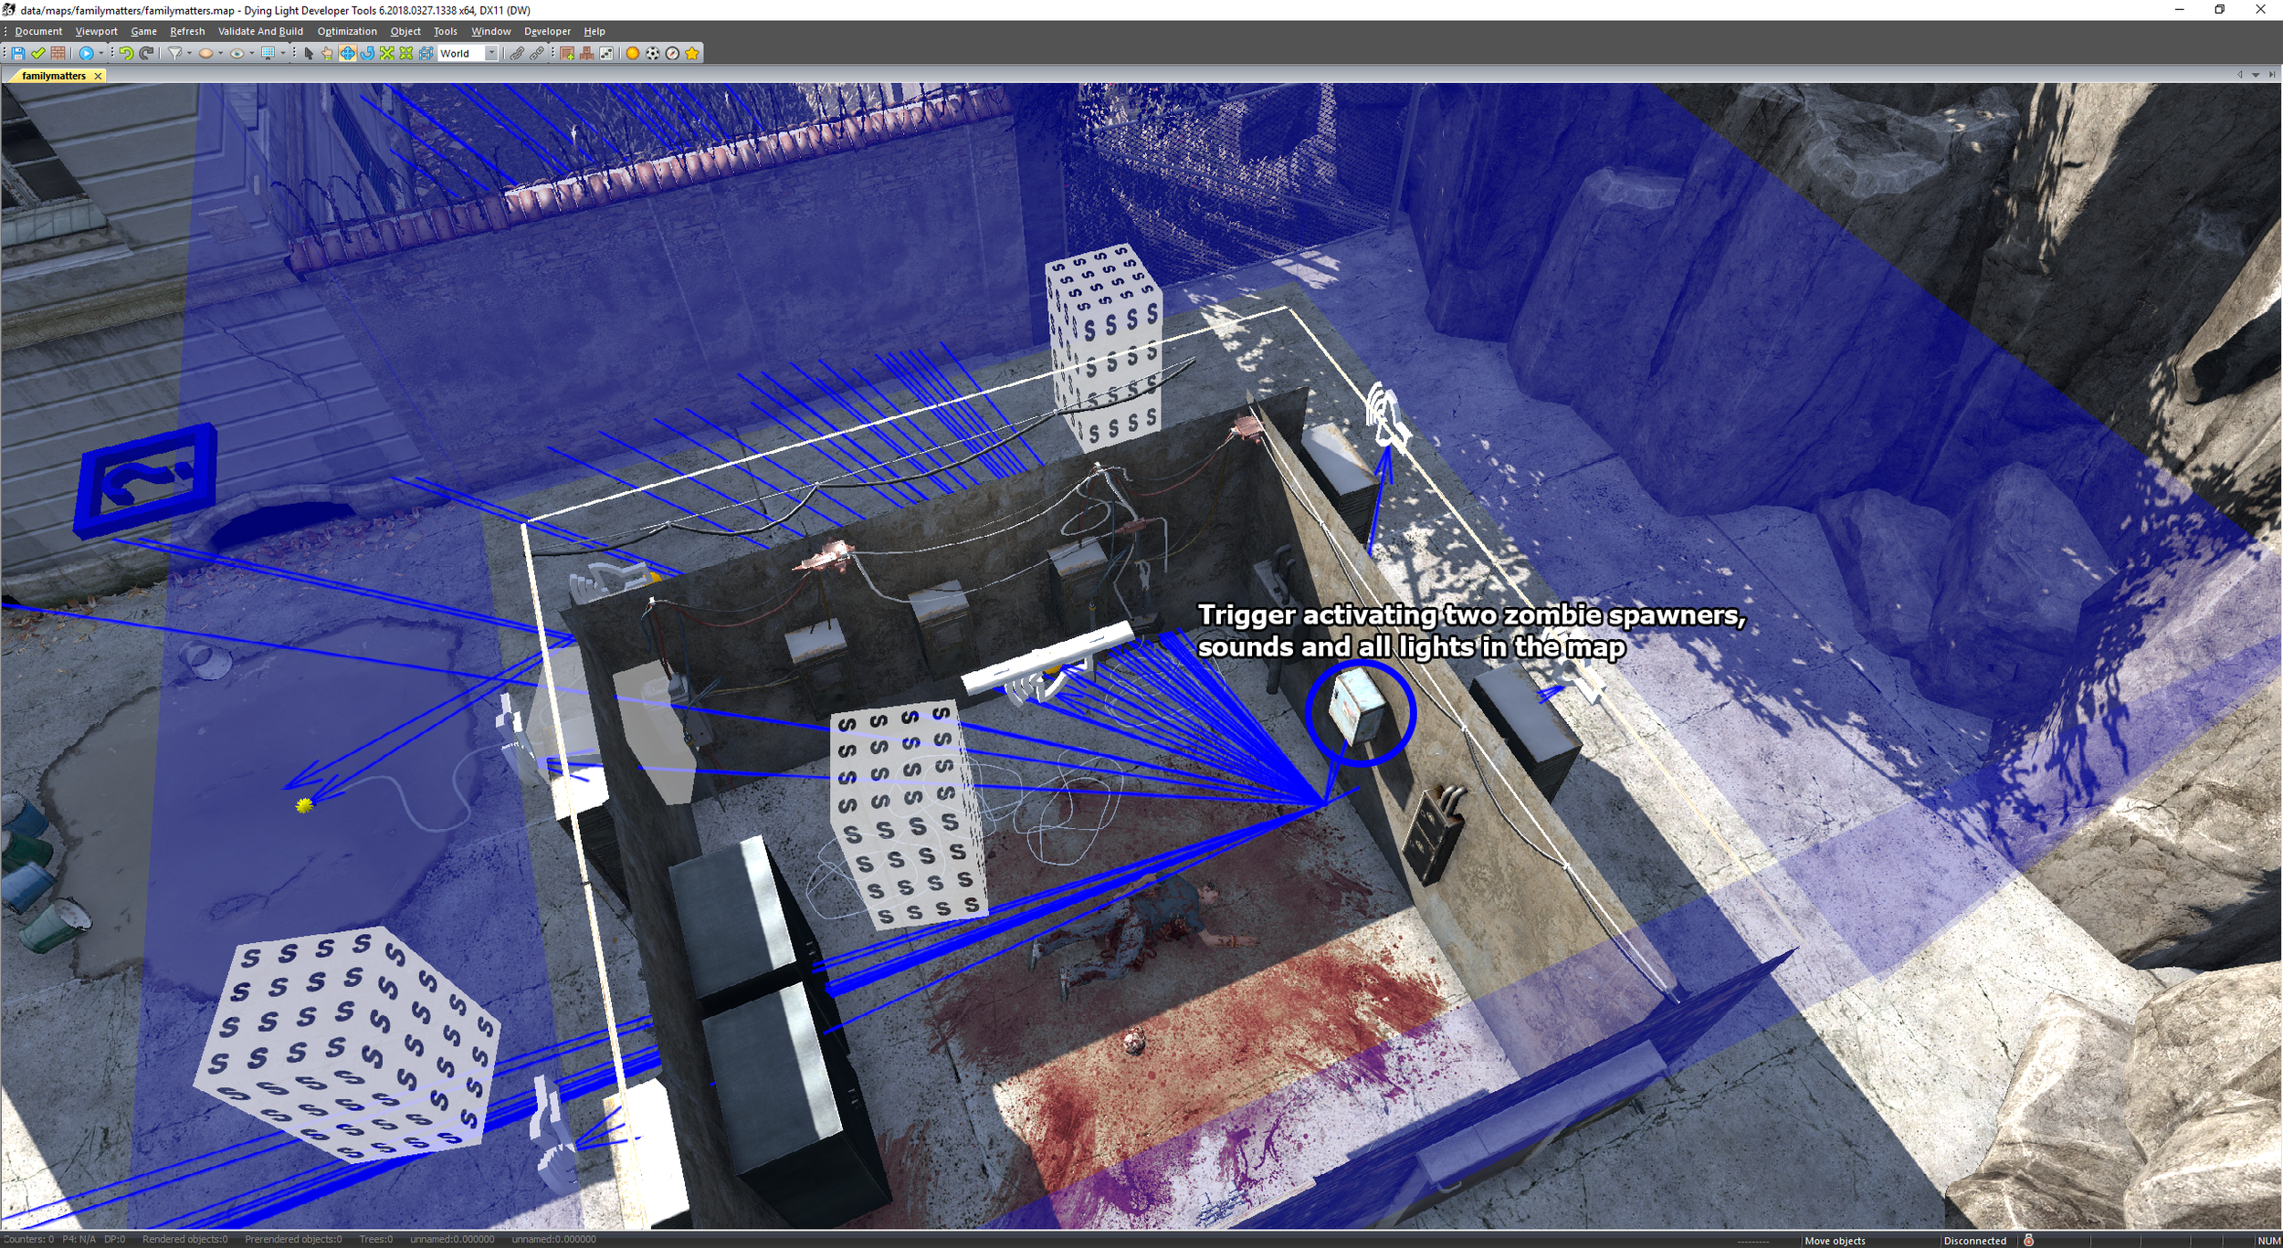Screen dimensions: 2283x1248
Task: Click the second chain unlink icon
Action: pos(537,53)
